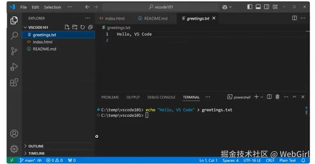Split the terminal pane
315x164 pixels.
click(x=269, y=97)
